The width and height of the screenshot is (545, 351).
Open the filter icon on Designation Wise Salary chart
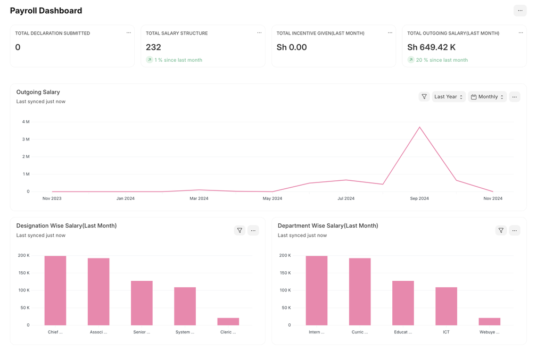point(240,230)
